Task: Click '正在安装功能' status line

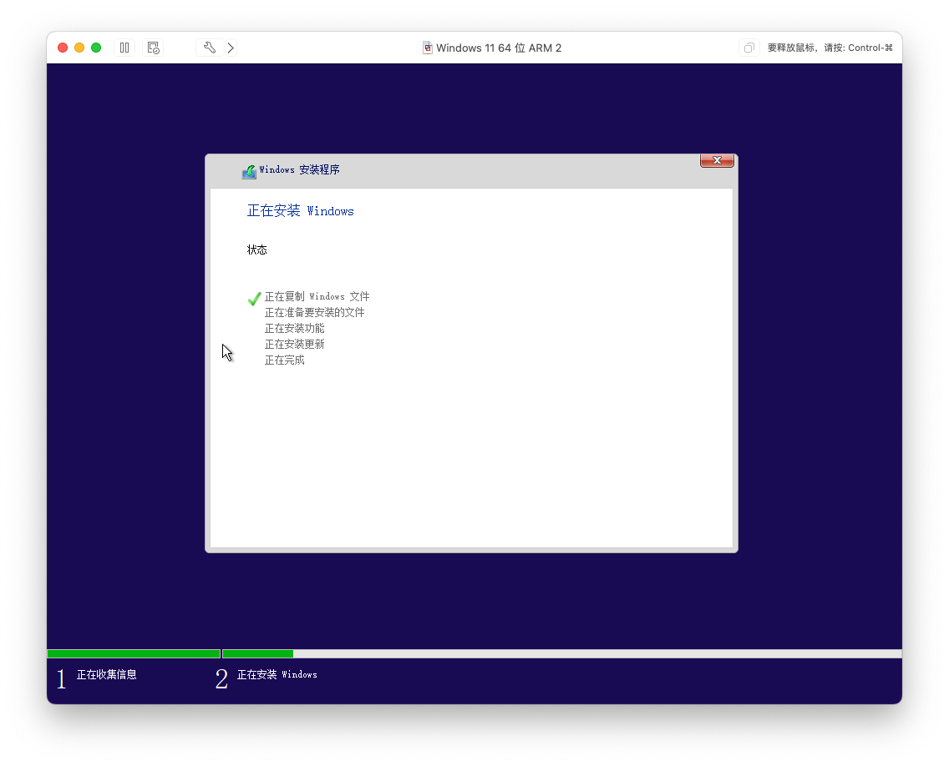Action: point(294,328)
